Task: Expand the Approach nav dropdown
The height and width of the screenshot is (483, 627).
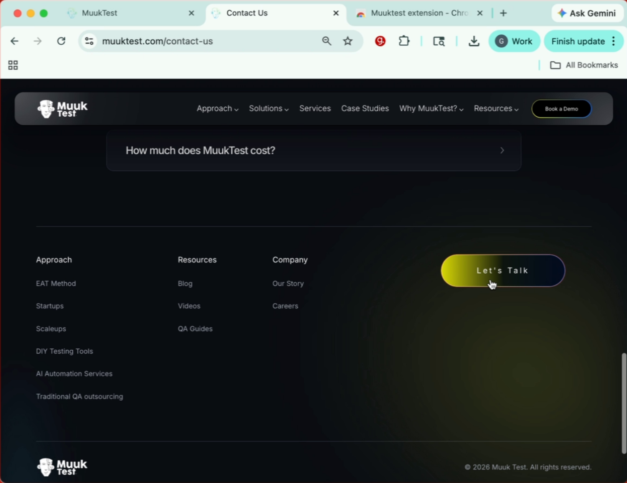Action: pyautogui.click(x=217, y=108)
